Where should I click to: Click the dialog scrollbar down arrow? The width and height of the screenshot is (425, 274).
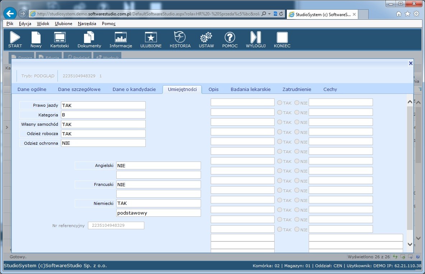click(x=410, y=244)
